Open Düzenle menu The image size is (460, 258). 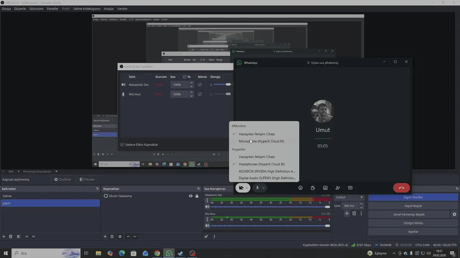[20, 9]
